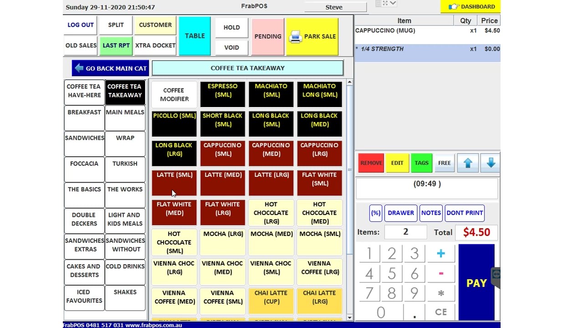Add Espresso (SML) to order
This screenshot has width=583, height=328.
[223, 94]
